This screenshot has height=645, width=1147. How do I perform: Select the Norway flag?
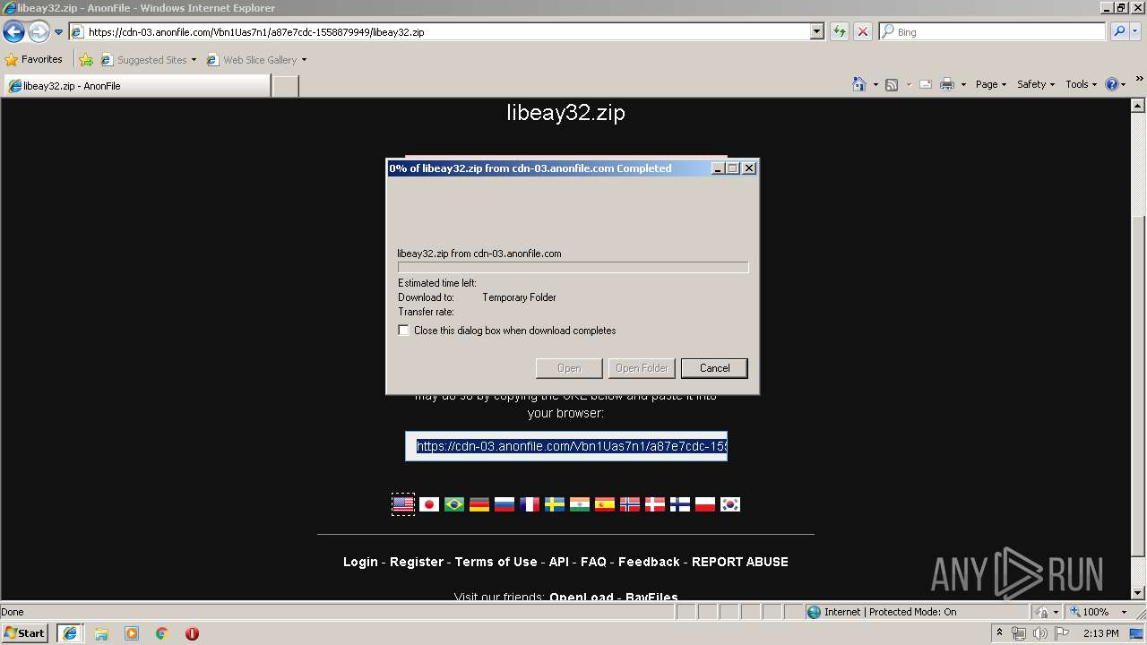pos(630,504)
